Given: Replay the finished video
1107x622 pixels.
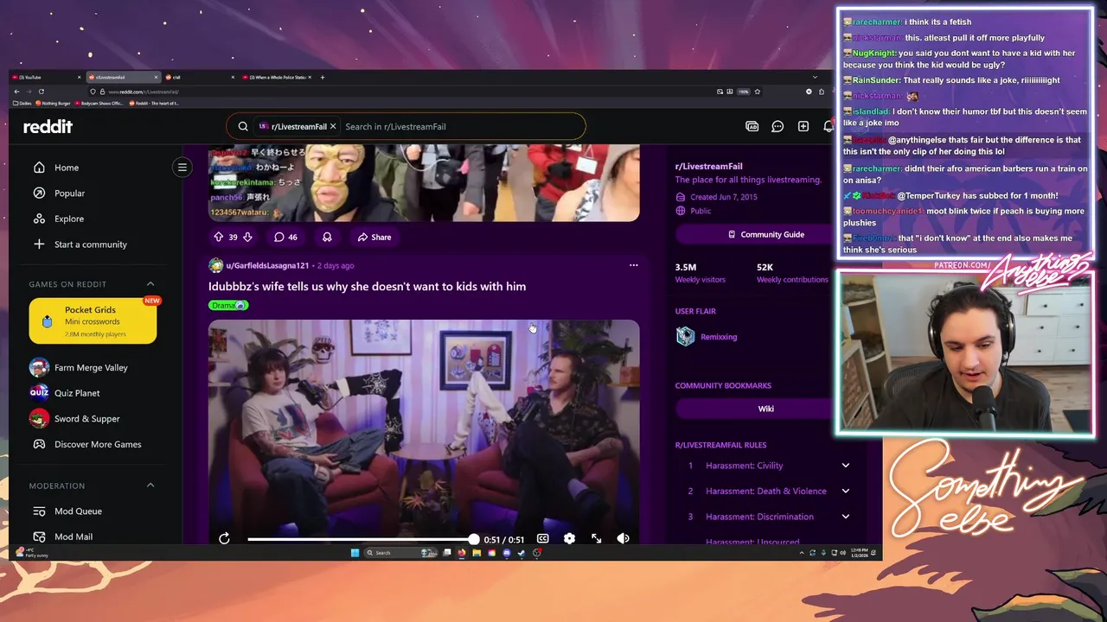Looking at the screenshot, I should [224, 538].
